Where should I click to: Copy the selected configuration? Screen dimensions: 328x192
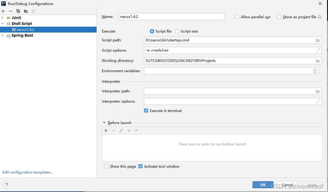coord(18,11)
